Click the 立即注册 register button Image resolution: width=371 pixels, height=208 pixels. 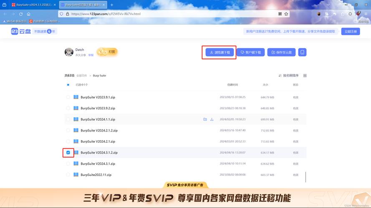point(351,31)
